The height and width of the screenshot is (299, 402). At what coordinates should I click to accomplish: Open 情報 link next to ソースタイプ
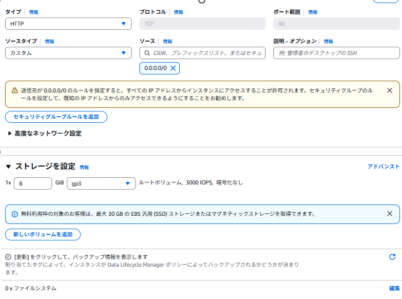(49, 41)
